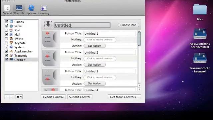Select the Untitled 1 button thumbnail
This screenshot has width=213, height=120.
point(50,39)
